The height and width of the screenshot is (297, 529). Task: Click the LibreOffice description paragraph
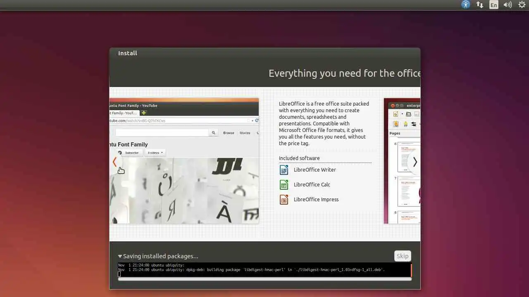(324, 124)
